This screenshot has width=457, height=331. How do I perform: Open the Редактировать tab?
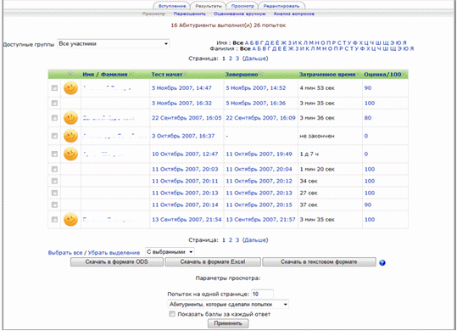[x=281, y=6]
